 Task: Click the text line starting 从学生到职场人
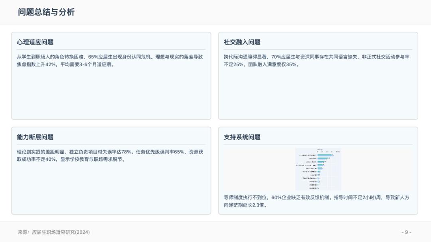pyautogui.click(x=109, y=57)
